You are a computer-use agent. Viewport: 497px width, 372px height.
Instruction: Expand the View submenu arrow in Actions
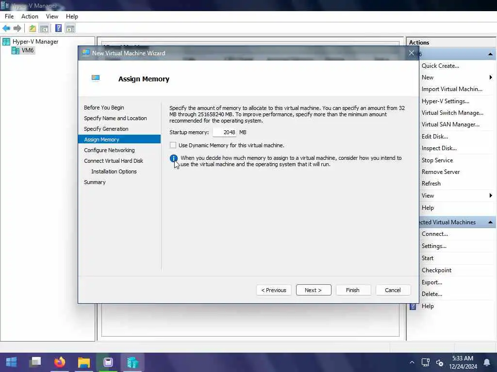pyautogui.click(x=490, y=196)
